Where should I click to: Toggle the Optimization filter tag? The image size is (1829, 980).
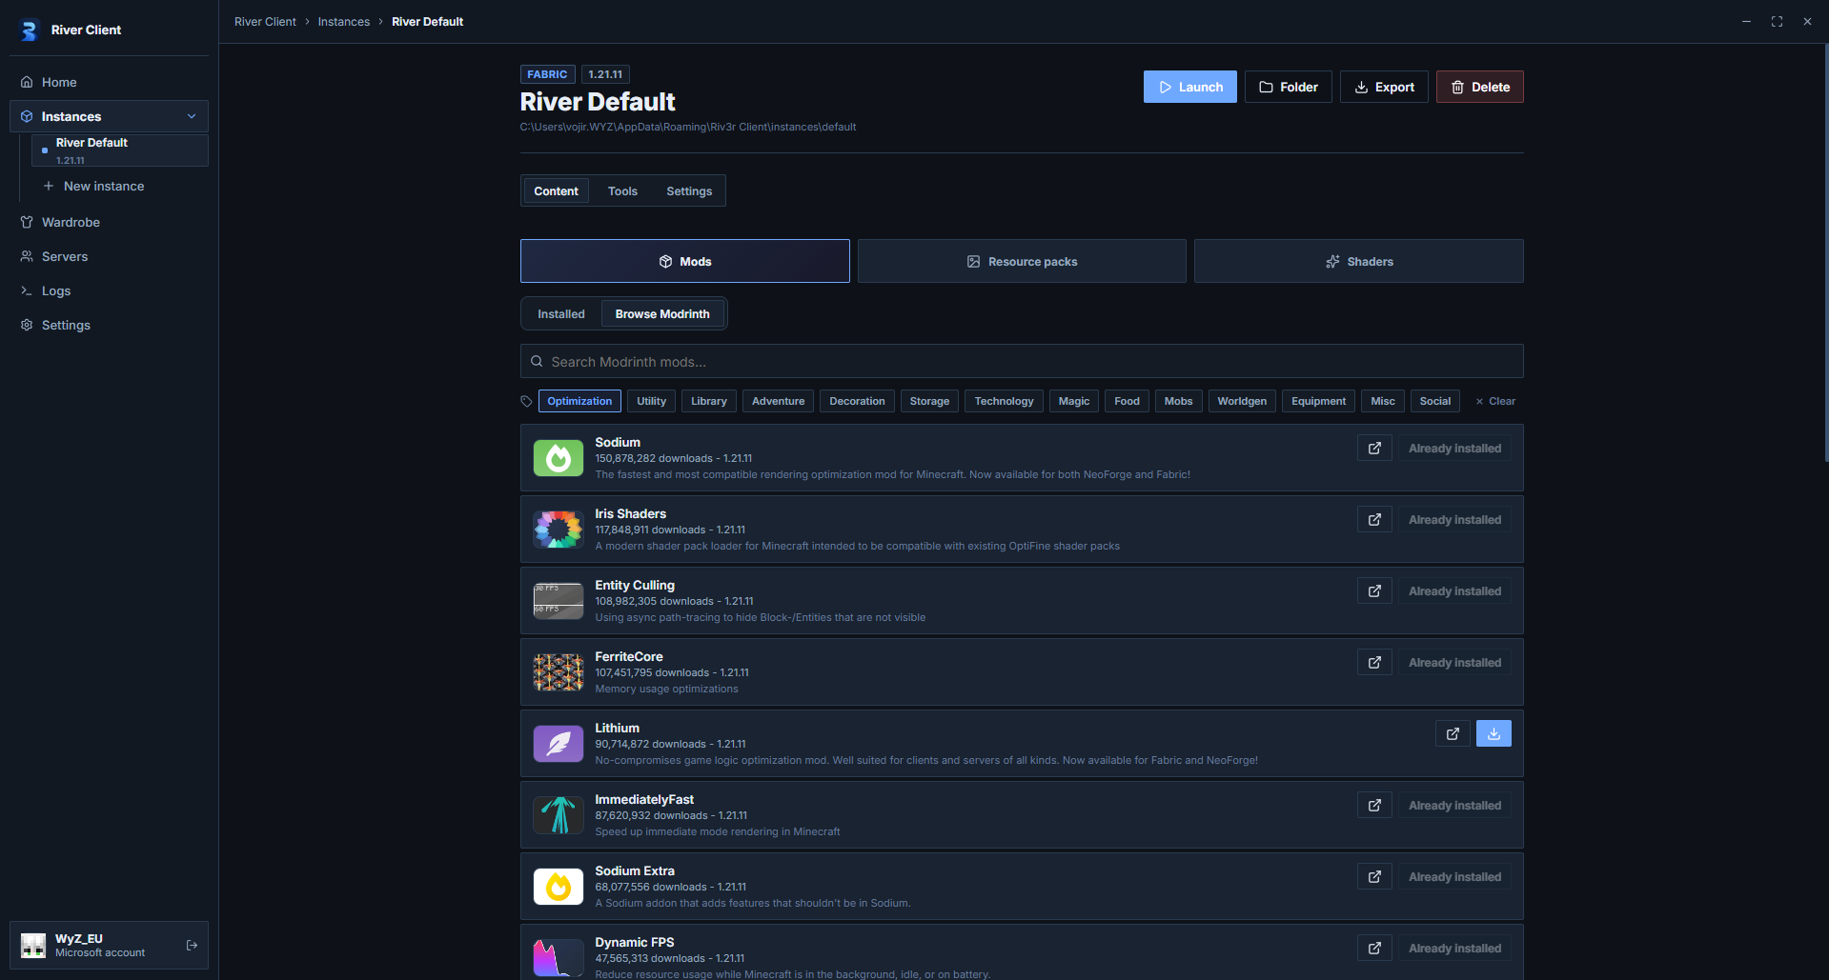click(579, 401)
